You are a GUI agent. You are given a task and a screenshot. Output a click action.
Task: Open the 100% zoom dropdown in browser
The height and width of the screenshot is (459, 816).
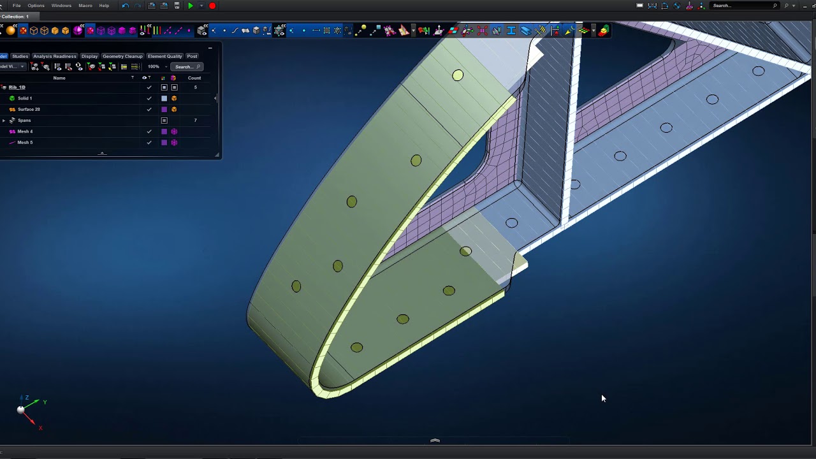[166, 67]
